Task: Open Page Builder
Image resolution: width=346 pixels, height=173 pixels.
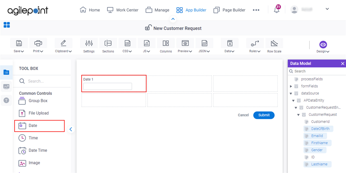Action: [x=229, y=10]
